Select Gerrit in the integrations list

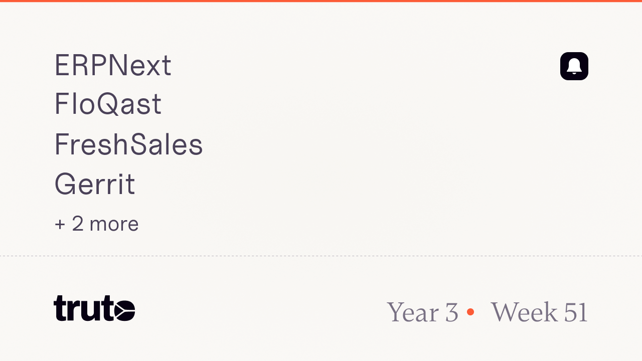click(x=95, y=184)
